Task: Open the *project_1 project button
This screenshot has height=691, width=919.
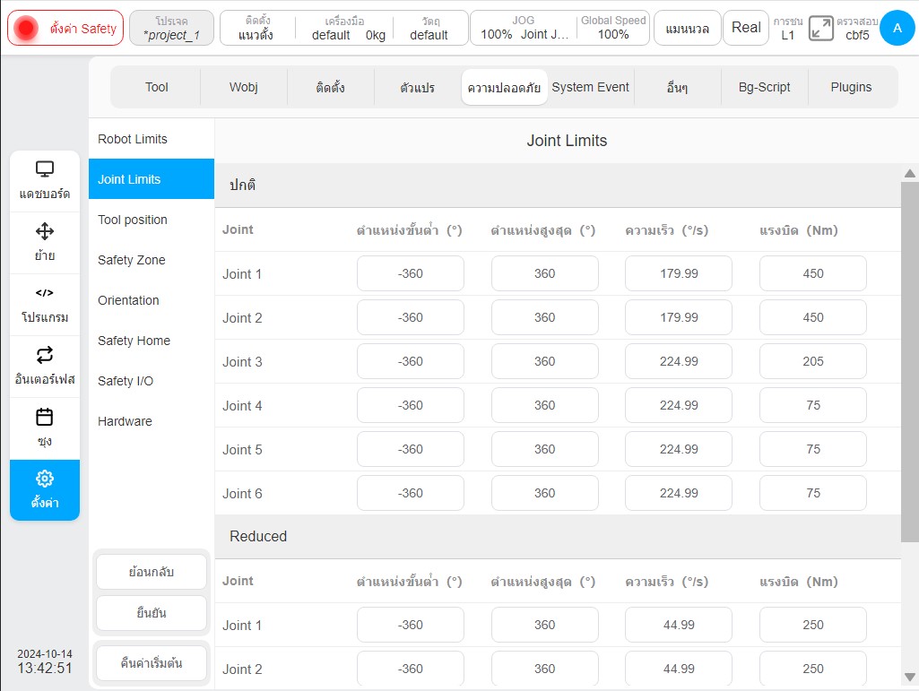Action: (171, 28)
